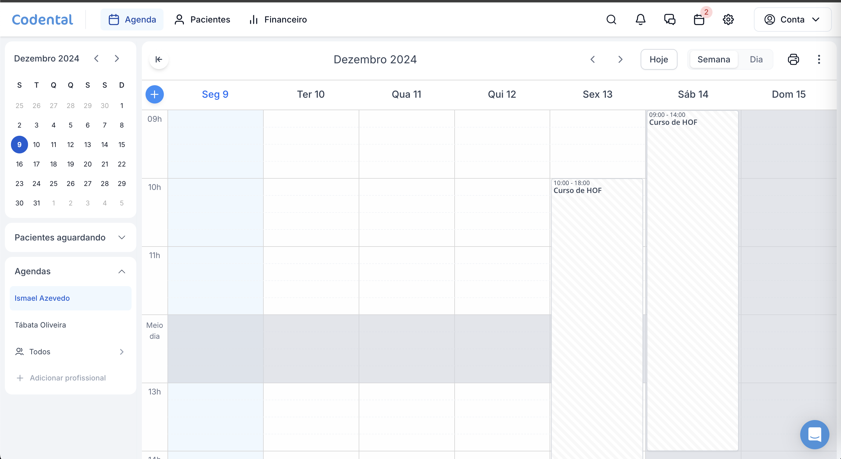Select Tábata Oliveira agenda

point(40,325)
